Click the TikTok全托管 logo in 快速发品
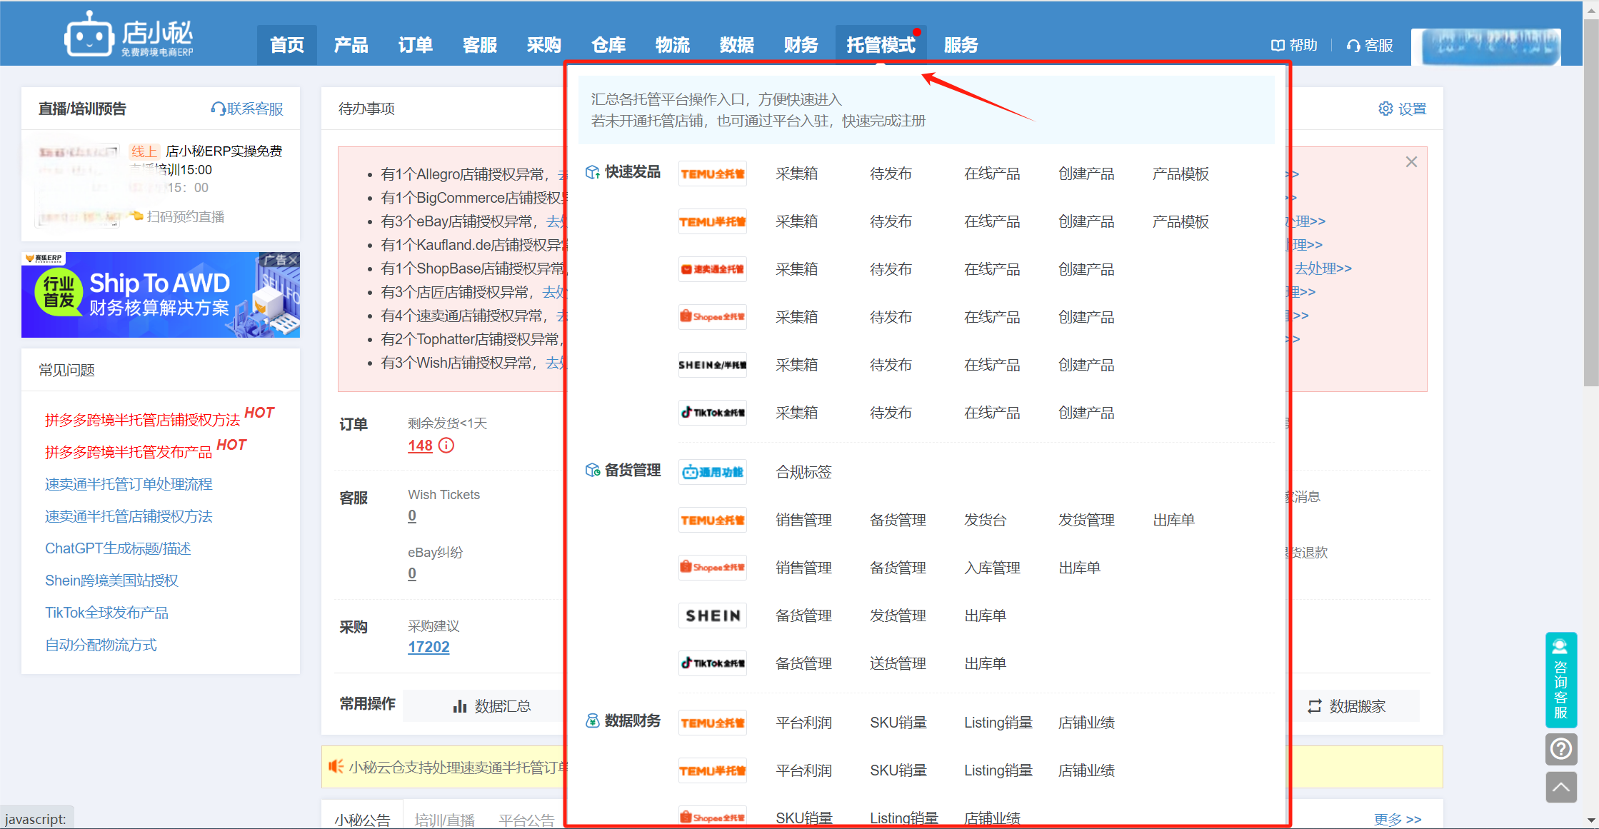The image size is (1599, 829). (713, 413)
